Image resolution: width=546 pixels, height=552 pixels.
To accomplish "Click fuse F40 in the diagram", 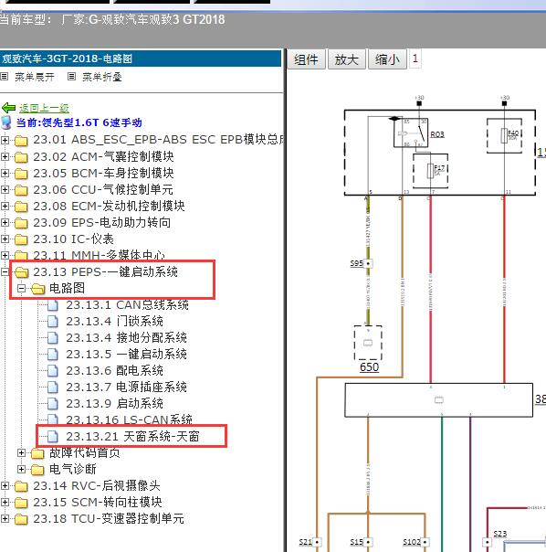I will pos(513,133).
